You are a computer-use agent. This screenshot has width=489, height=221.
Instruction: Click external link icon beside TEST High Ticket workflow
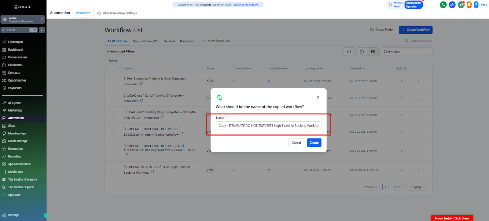[153, 172]
